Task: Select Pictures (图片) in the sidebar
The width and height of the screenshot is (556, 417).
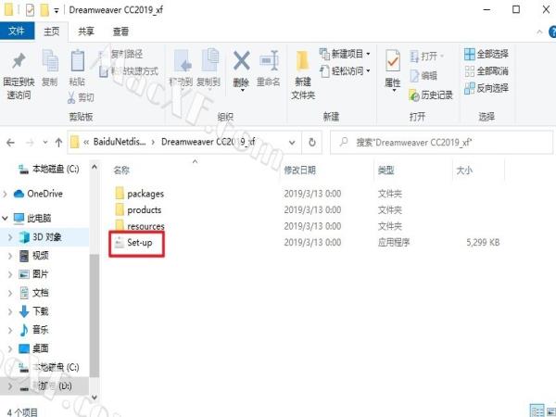Action: pyautogui.click(x=33, y=274)
